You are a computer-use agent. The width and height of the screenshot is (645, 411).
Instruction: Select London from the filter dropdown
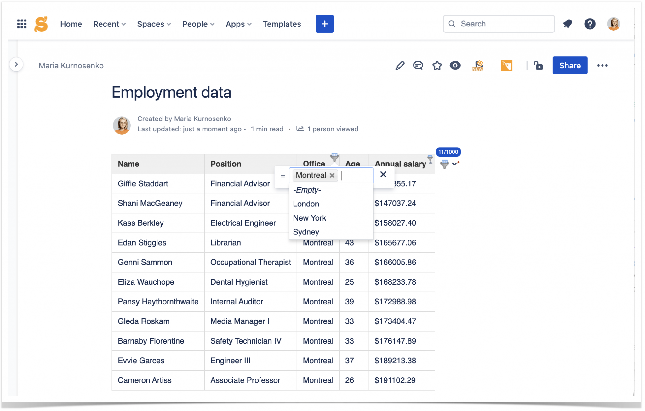pos(305,204)
